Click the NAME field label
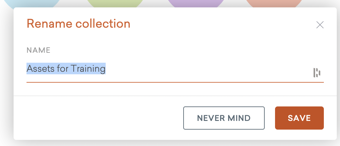340x146 pixels. pyautogui.click(x=38, y=50)
